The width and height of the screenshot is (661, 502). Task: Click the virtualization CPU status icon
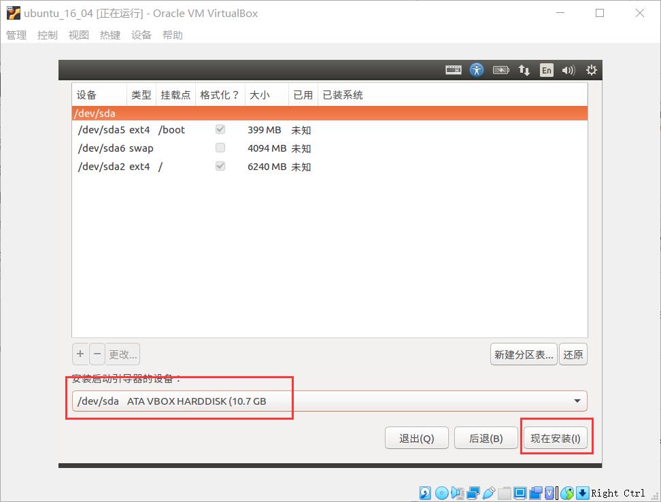click(x=549, y=492)
